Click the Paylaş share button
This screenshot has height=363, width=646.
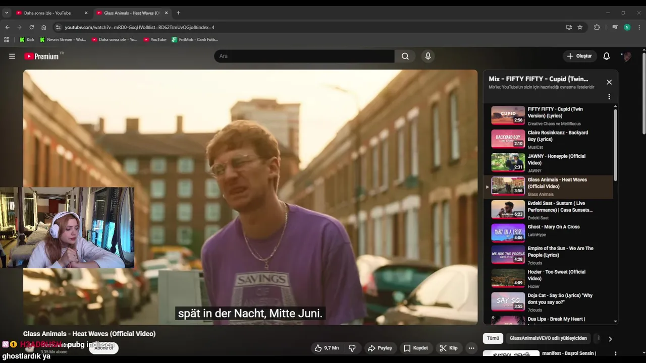[x=380, y=348]
